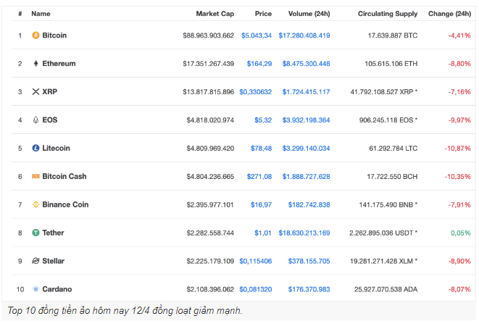
Task: Click Ethereum price $164,29
Action: point(259,64)
